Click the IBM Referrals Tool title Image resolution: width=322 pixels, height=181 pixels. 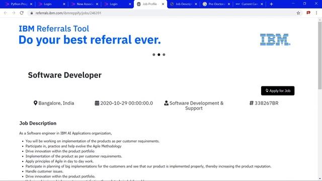[54, 29]
